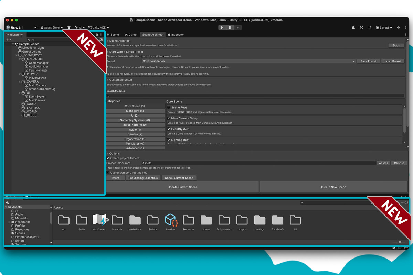Select the Global Volume cube icon
This screenshot has height=275, width=413.
pyautogui.click(x=20, y=52)
